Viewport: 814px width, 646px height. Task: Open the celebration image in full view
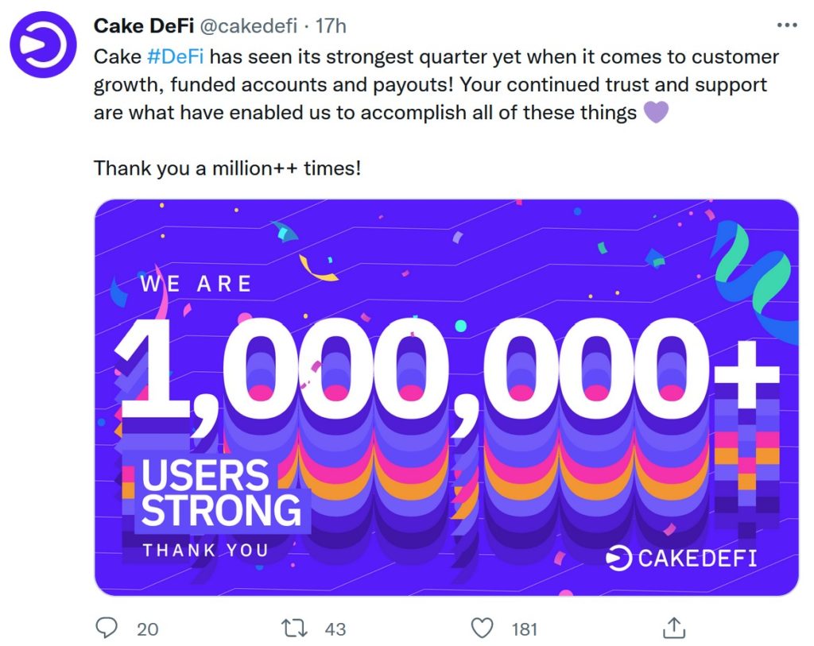point(445,397)
